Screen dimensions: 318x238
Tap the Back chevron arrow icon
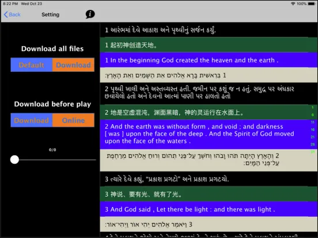pyautogui.click(x=6, y=14)
